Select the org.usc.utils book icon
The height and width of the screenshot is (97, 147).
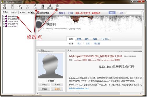(6, 26)
